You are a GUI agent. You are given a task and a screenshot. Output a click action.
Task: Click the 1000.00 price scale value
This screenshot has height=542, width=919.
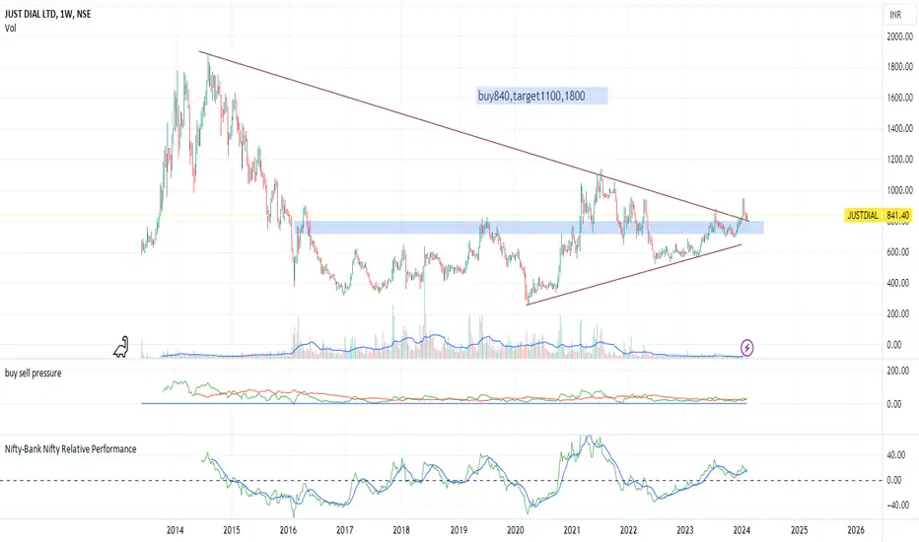(899, 190)
